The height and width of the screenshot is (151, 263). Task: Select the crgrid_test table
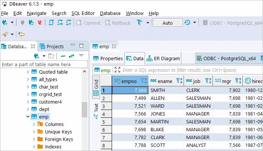pyautogui.click(x=50, y=95)
